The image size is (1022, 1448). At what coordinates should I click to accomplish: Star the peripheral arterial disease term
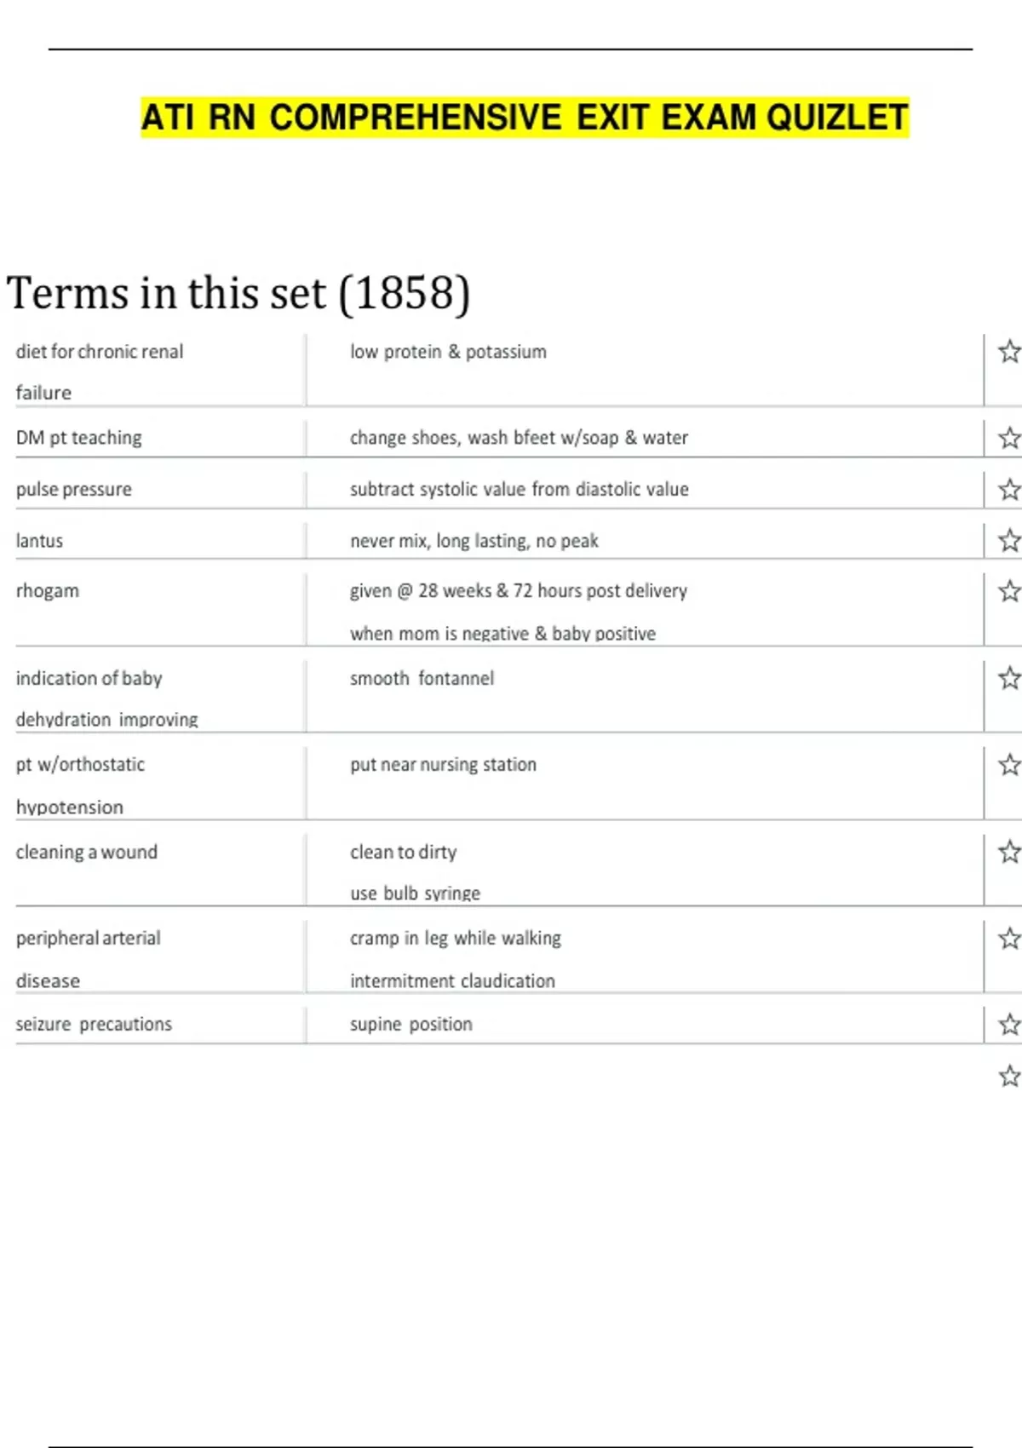click(1009, 939)
